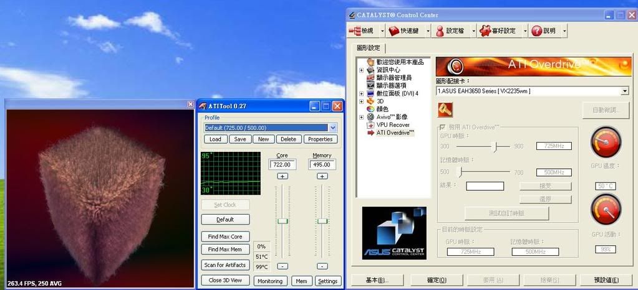Open the 檢視 dropdown arrow
This screenshot has width=638, height=290.
tap(382, 31)
